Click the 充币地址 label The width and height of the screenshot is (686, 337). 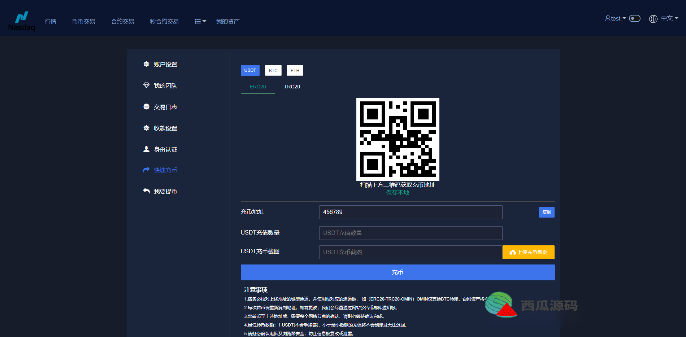tap(252, 212)
